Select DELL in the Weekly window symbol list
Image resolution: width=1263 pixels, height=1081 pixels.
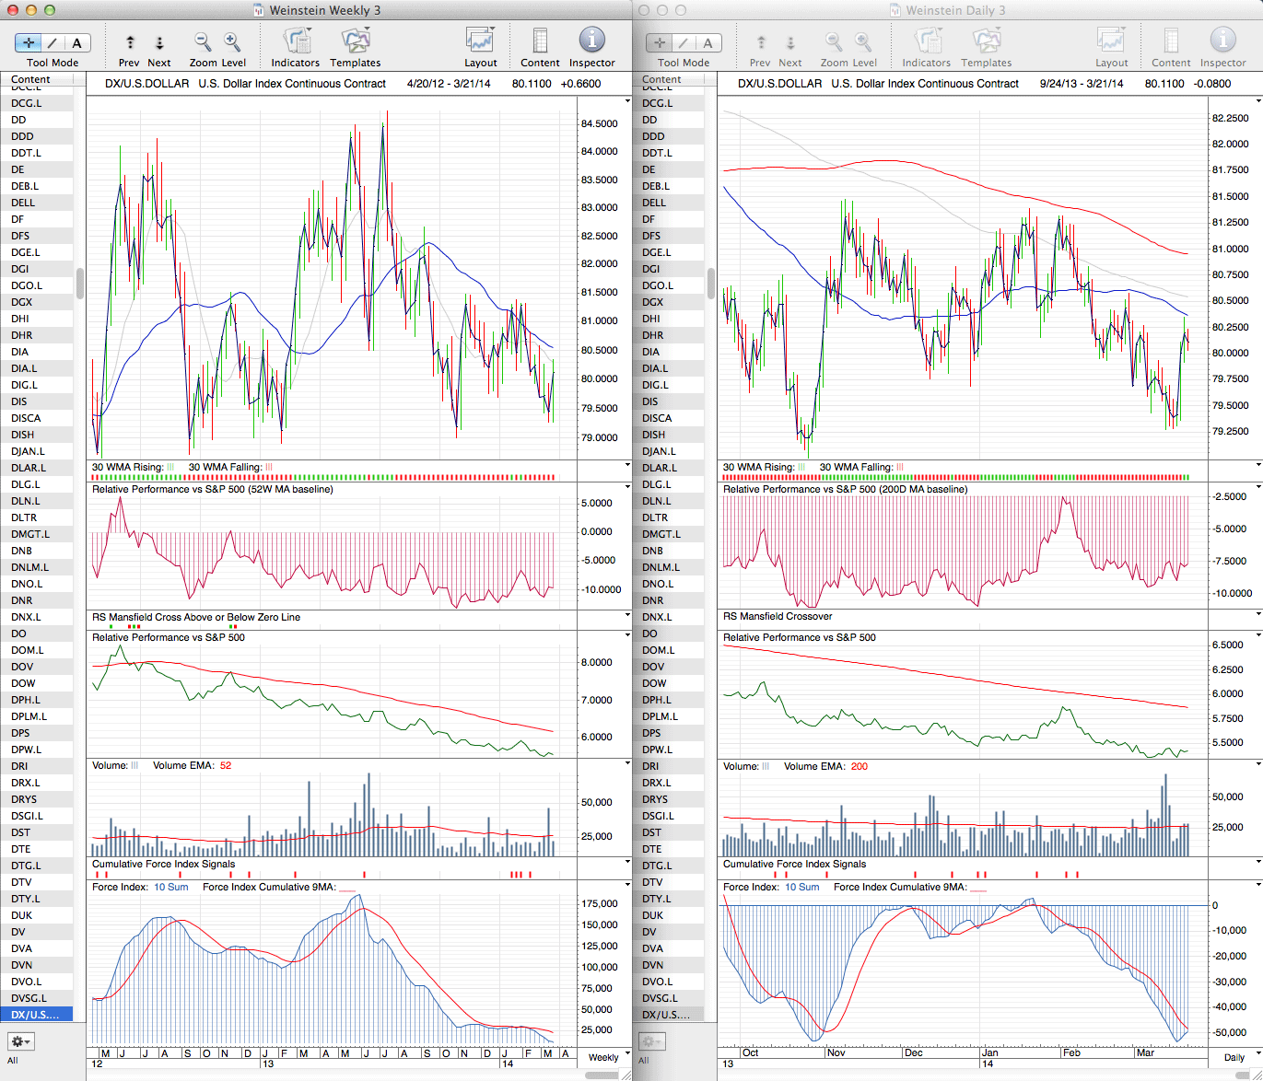(23, 203)
